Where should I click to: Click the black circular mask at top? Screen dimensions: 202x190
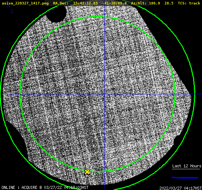(56, 14)
